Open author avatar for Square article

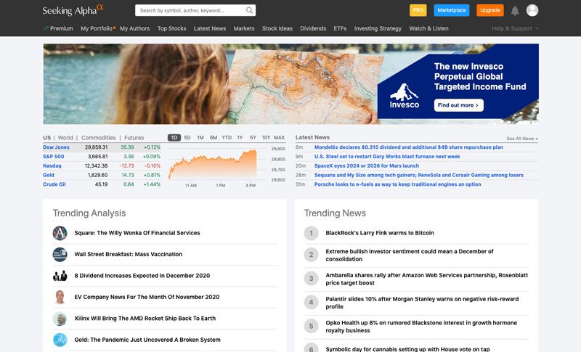(x=60, y=233)
